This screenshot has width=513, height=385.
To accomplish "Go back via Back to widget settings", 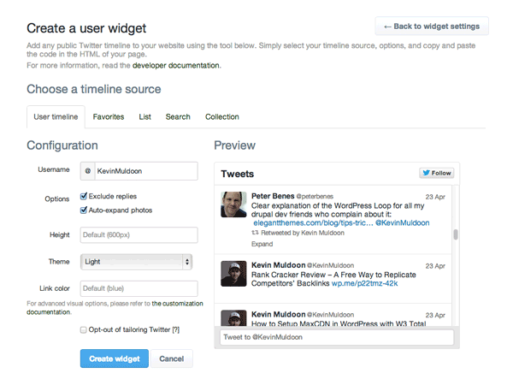I will pyautogui.click(x=432, y=27).
